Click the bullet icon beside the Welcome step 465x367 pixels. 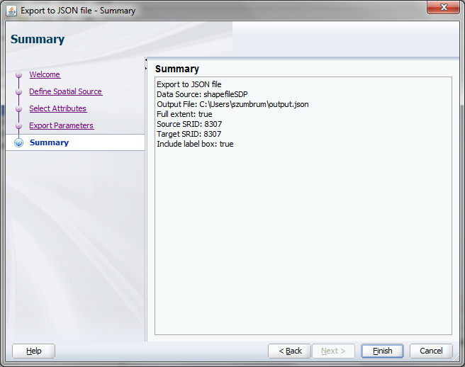click(x=18, y=75)
